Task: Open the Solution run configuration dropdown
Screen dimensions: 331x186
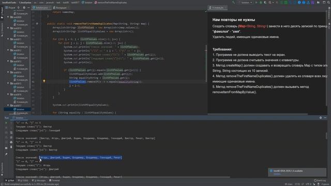Action: point(245,3)
